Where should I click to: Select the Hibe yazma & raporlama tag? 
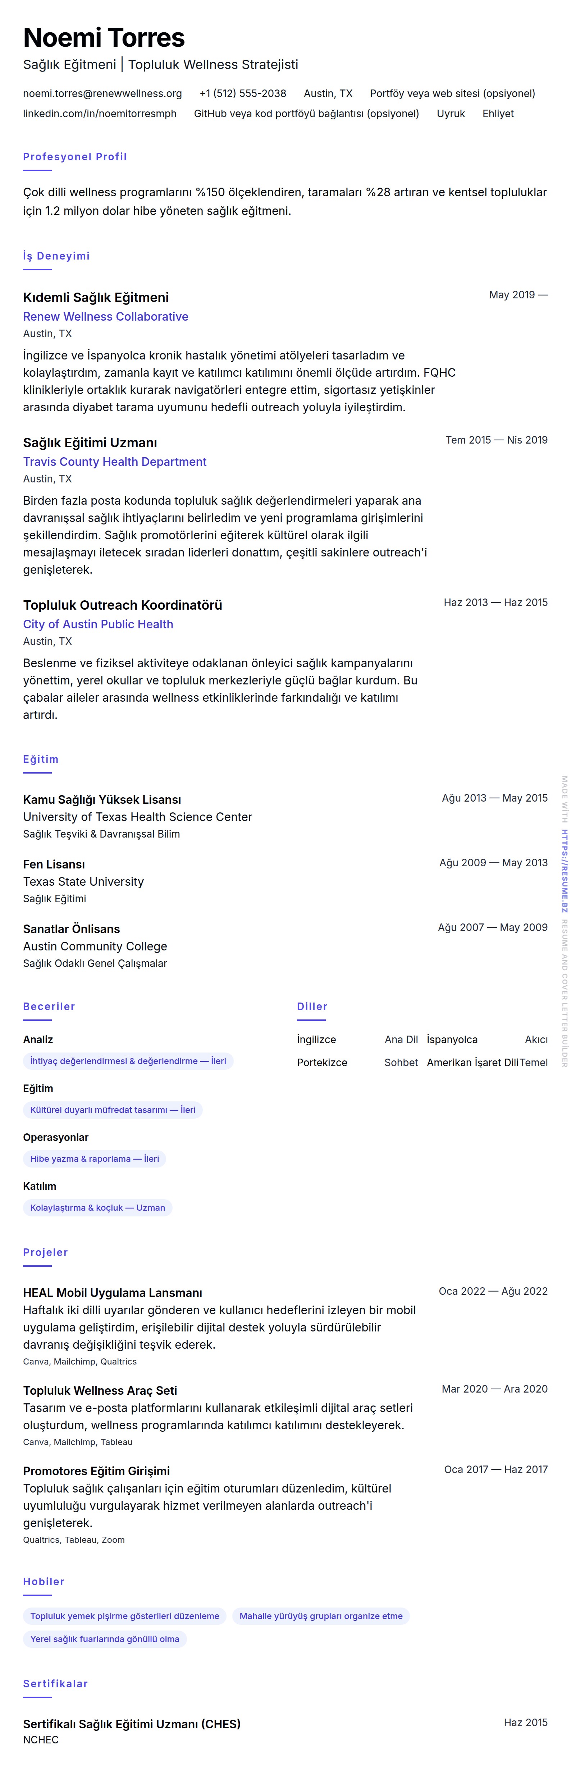tap(94, 1159)
